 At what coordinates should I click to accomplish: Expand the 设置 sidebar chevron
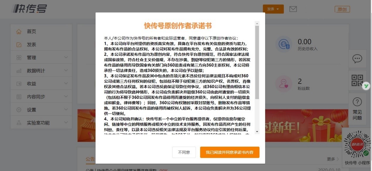pos(66,110)
